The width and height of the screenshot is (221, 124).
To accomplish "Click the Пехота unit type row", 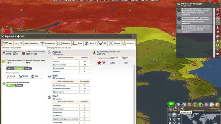I will (x=71, y=61).
